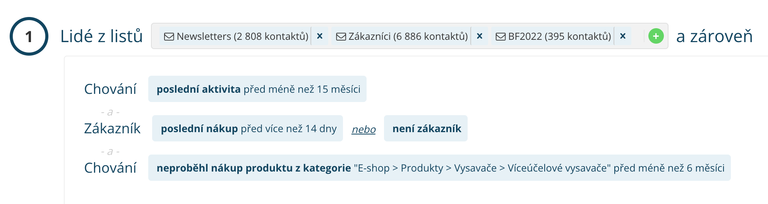This screenshot has height=204, width=768.
Task: Select the Newsletters (2 808 kontaktů) tag
Action: tap(242, 36)
